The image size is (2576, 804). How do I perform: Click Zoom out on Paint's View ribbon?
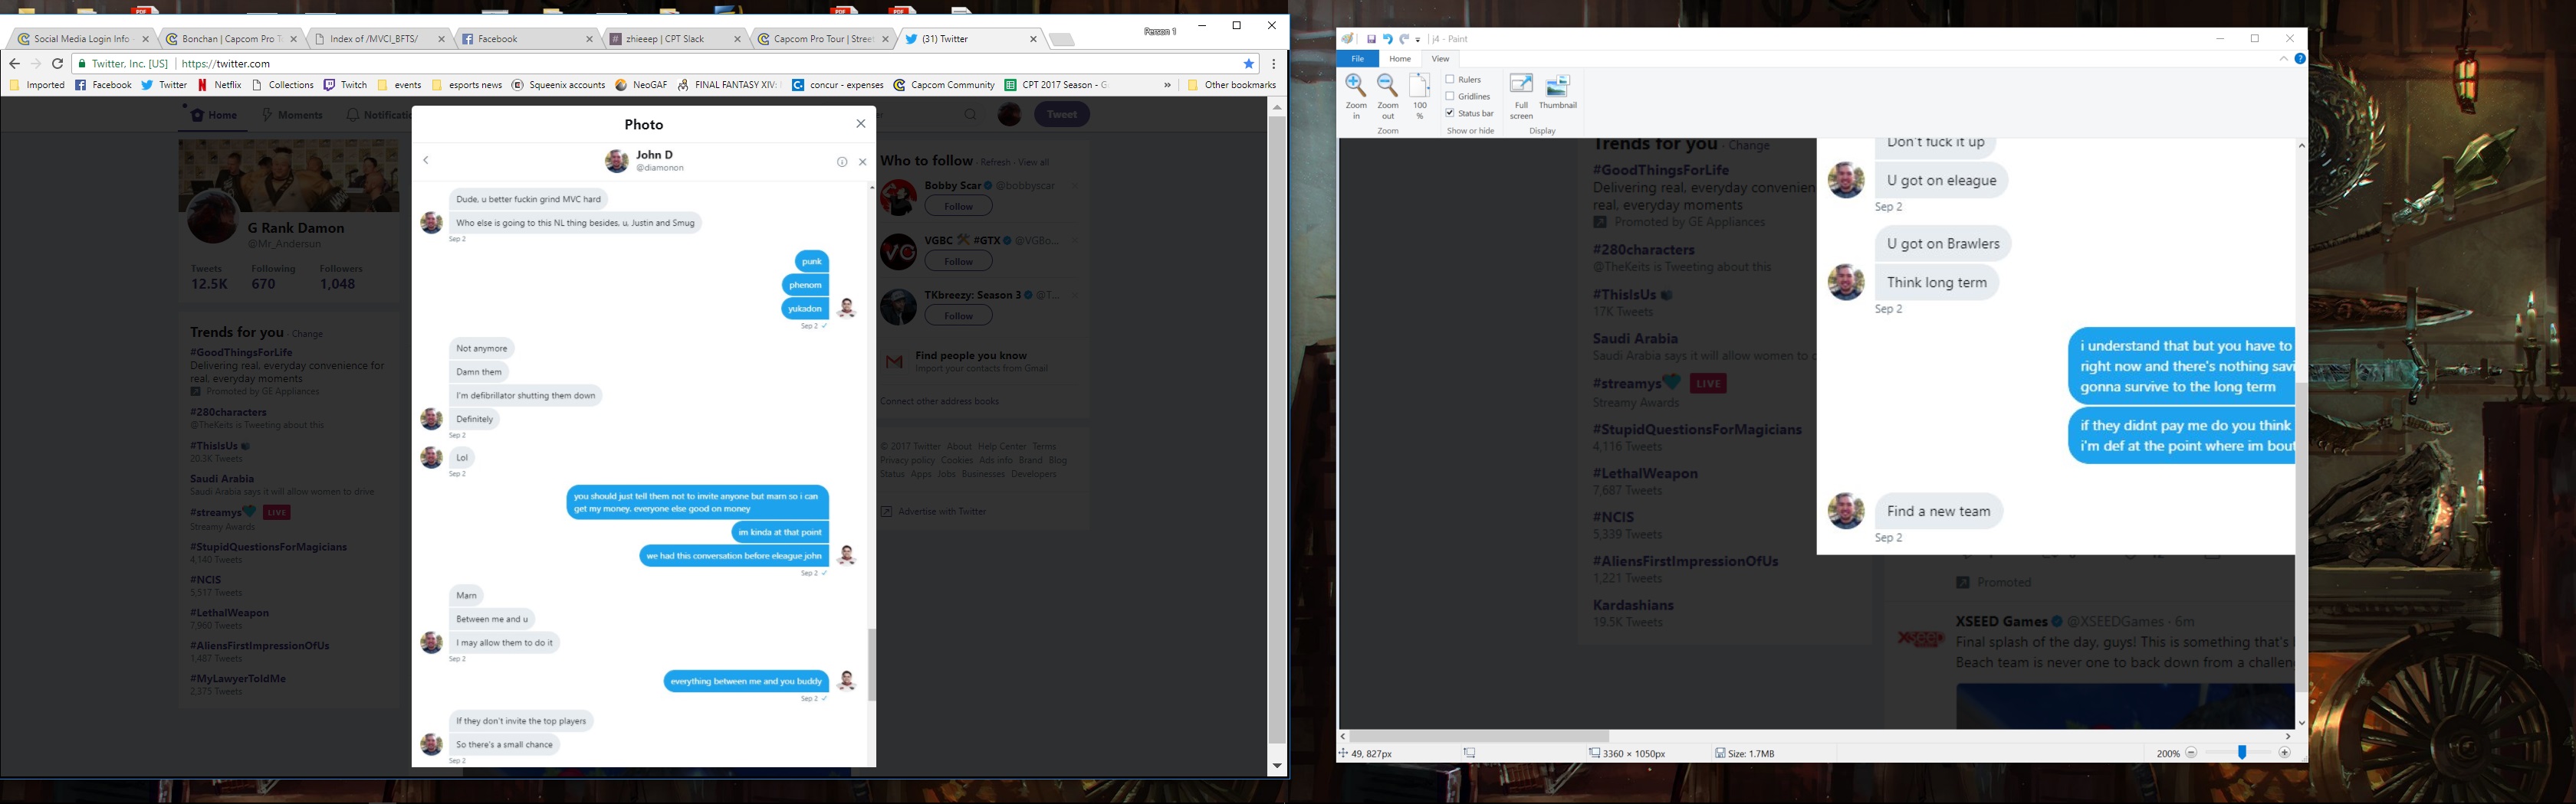point(1388,96)
